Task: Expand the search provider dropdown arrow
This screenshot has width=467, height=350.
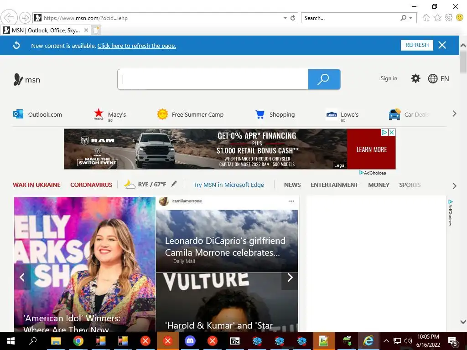Action: tap(411, 18)
